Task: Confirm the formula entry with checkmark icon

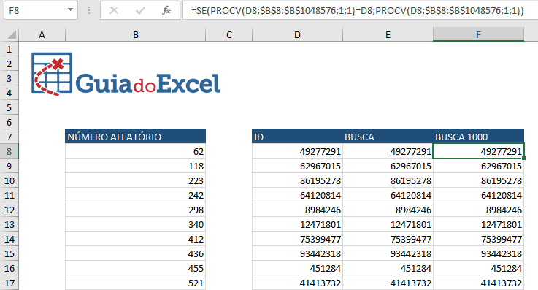Action: (140, 11)
